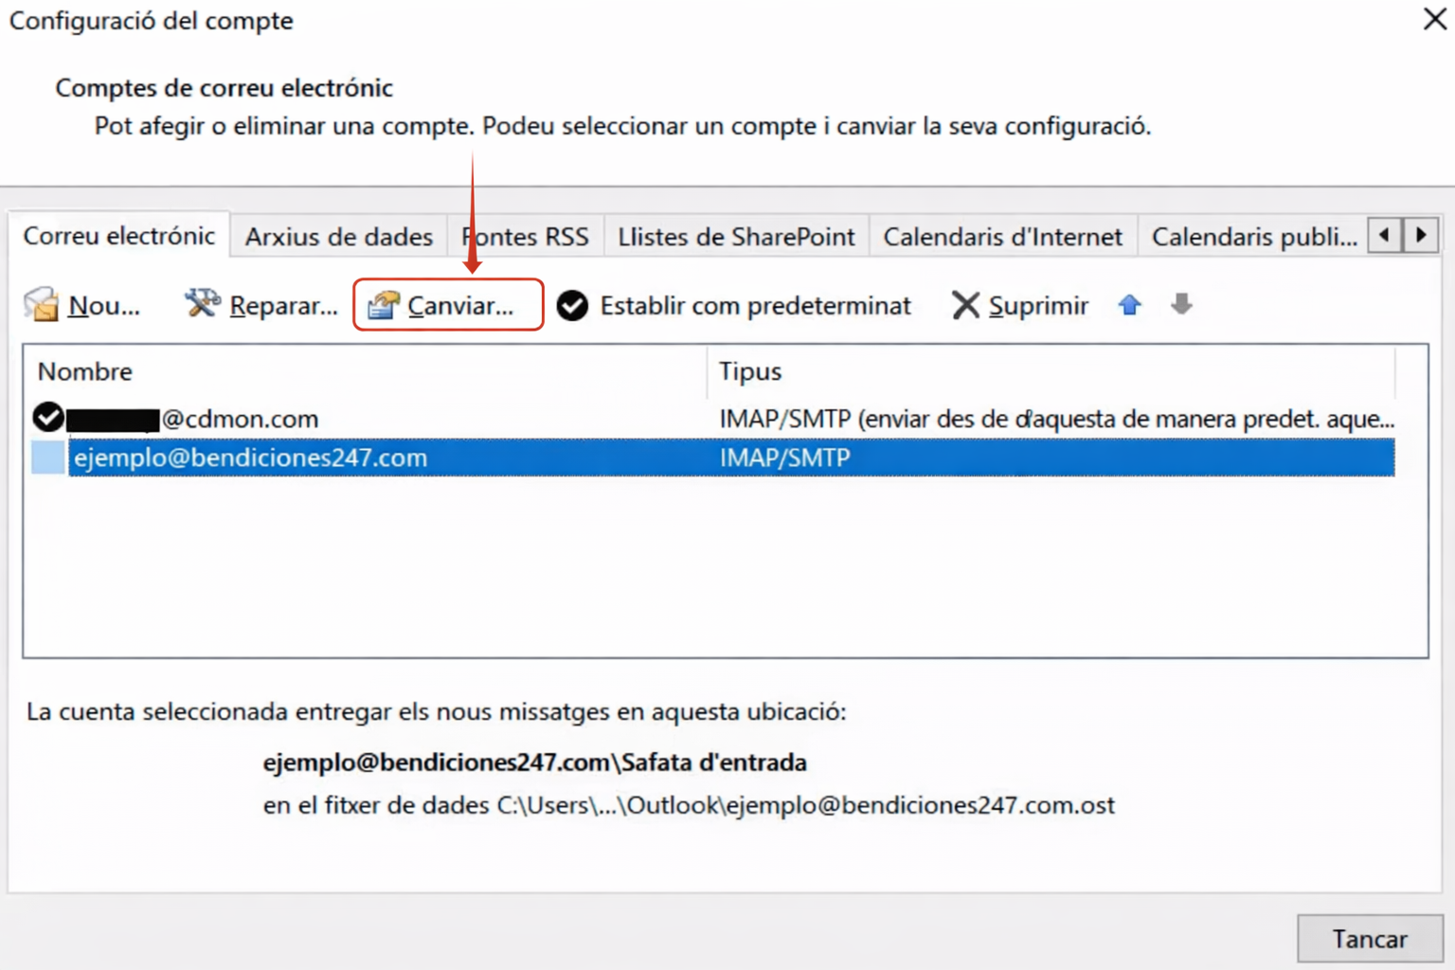Screen dimensions: 1455x970
Task: Move account up with blue arrow
Action: pyautogui.click(x=1129, y=305)
